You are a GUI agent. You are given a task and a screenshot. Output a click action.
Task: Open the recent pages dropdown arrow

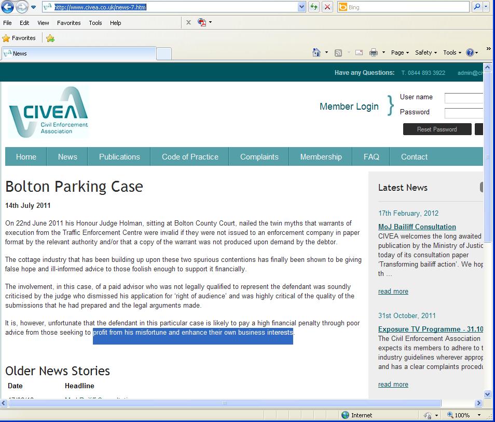click(x=33, y=7)
